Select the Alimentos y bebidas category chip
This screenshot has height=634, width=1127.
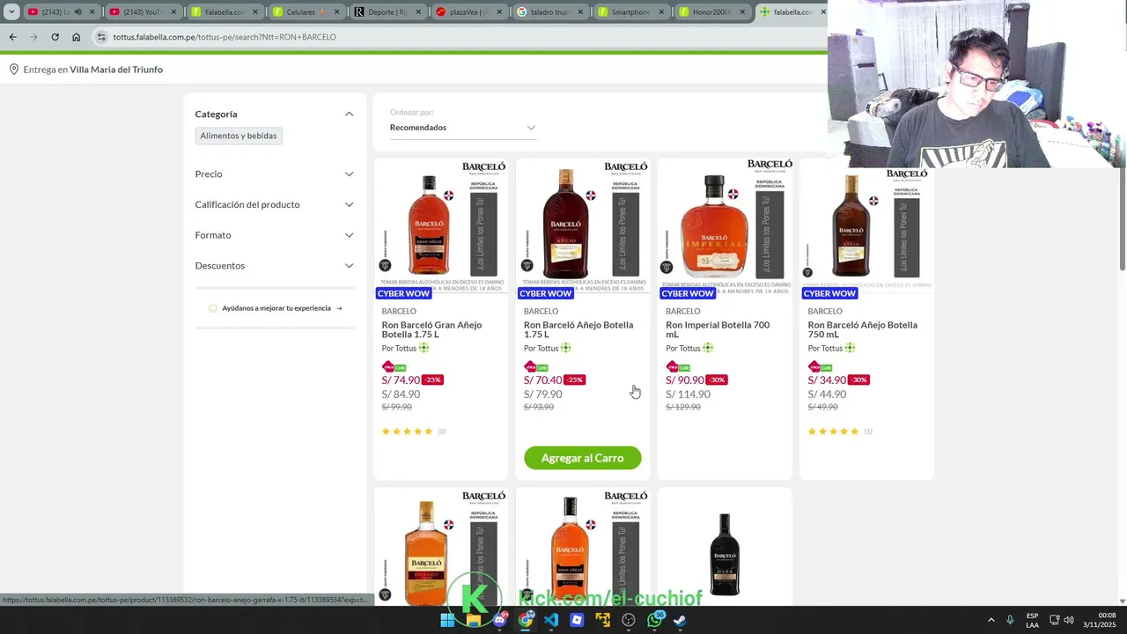239,136
